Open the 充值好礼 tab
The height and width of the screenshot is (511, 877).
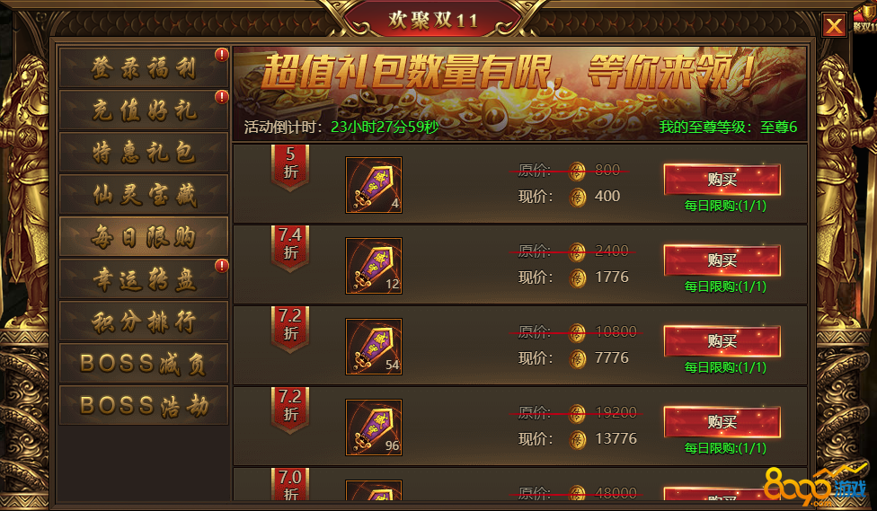[144, 110]
